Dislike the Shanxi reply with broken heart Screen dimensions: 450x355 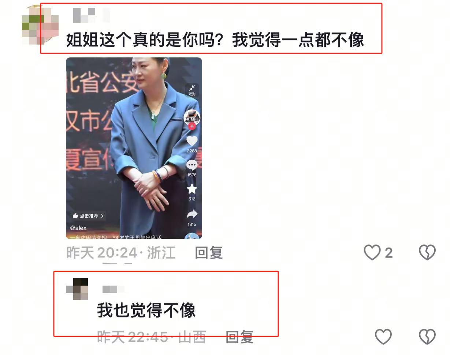point(427,337)
